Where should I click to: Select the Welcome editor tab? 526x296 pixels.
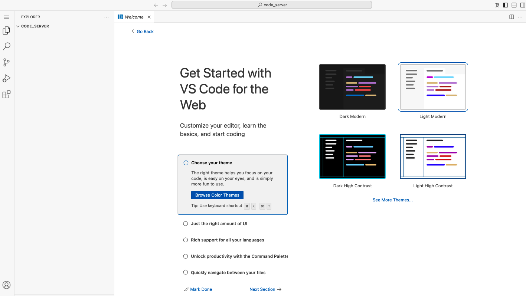(134, 17)
